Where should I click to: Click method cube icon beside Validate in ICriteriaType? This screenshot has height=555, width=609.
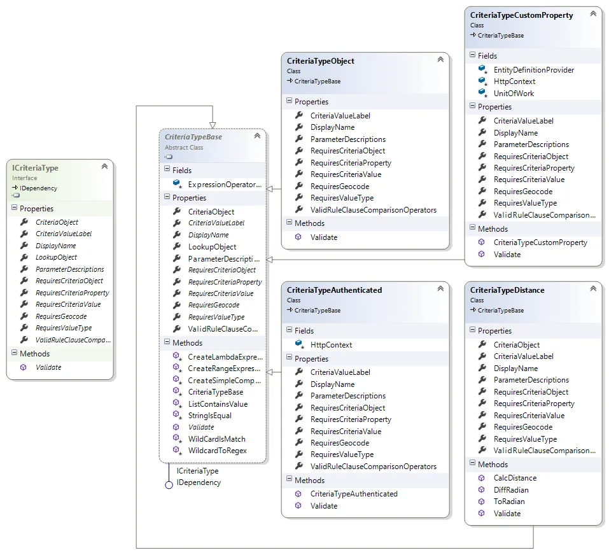tap(24, 367)
